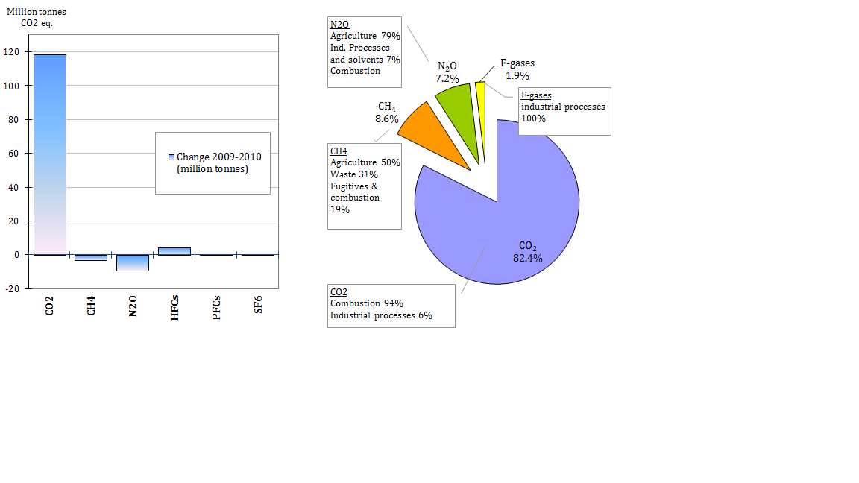This screenshot has height=483, width=859.
Task: Select the Change 2009-2010 legend text
Action: [x=218, y=163]
